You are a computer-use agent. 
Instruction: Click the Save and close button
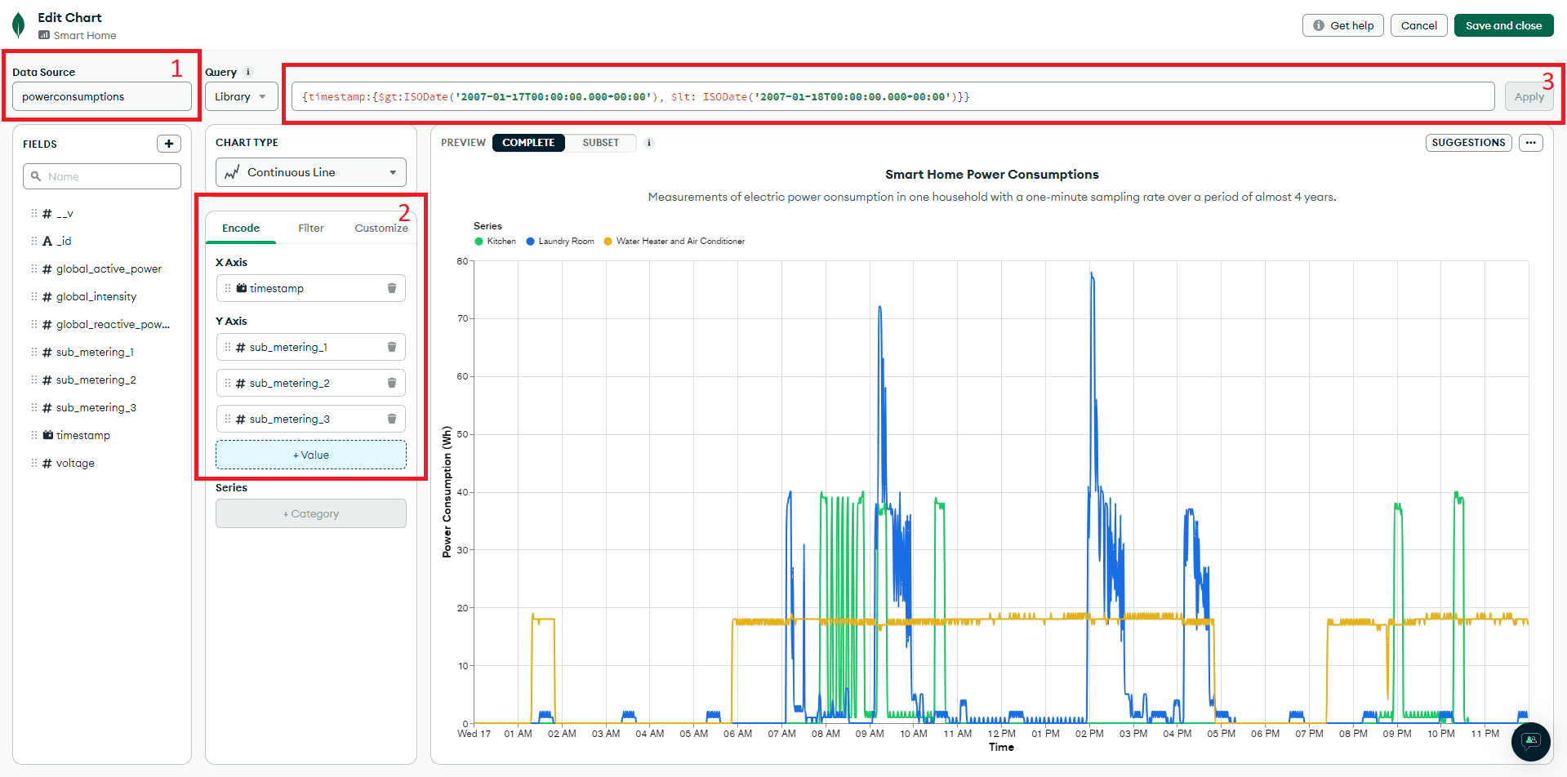click(x=1502, y=25)
